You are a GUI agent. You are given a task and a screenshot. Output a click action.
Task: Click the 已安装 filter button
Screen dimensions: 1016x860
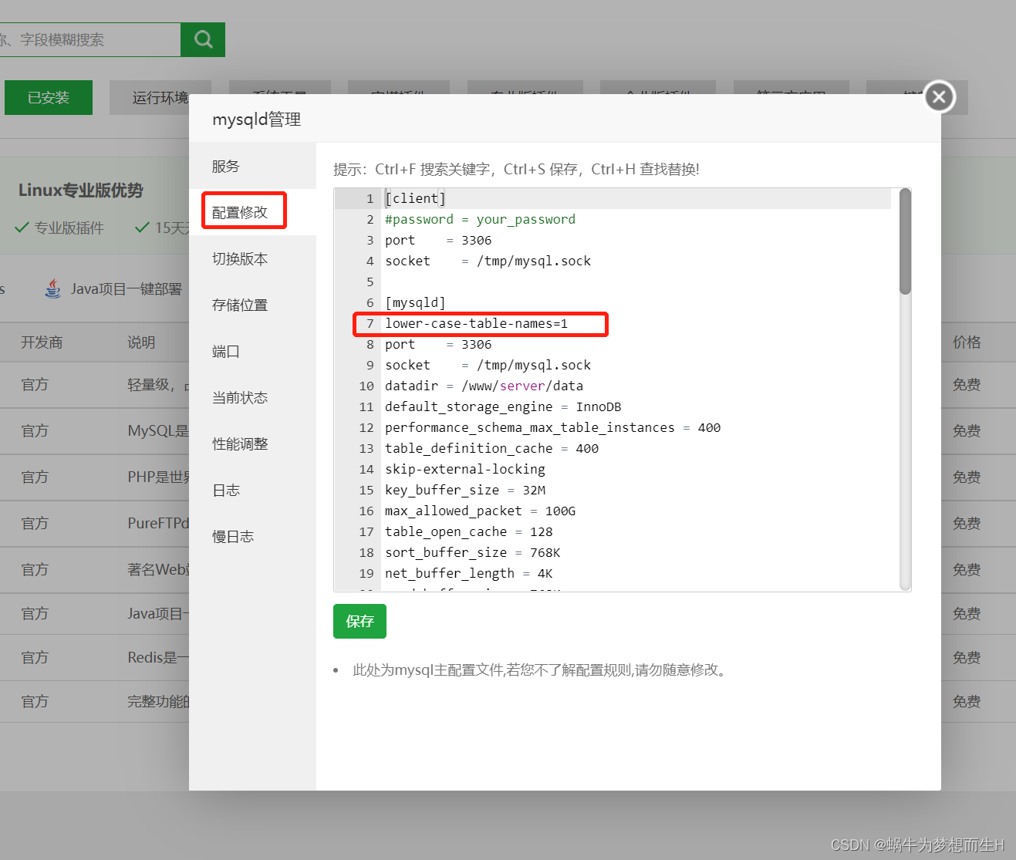point(49,97)
